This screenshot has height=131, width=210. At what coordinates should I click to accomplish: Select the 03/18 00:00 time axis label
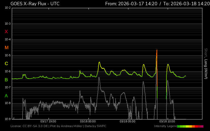tap(88, 122)
